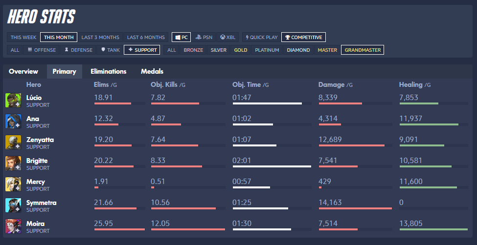477x245 pixels.
Task: Open the Primary tab
Action: click(x=64, y=71)
